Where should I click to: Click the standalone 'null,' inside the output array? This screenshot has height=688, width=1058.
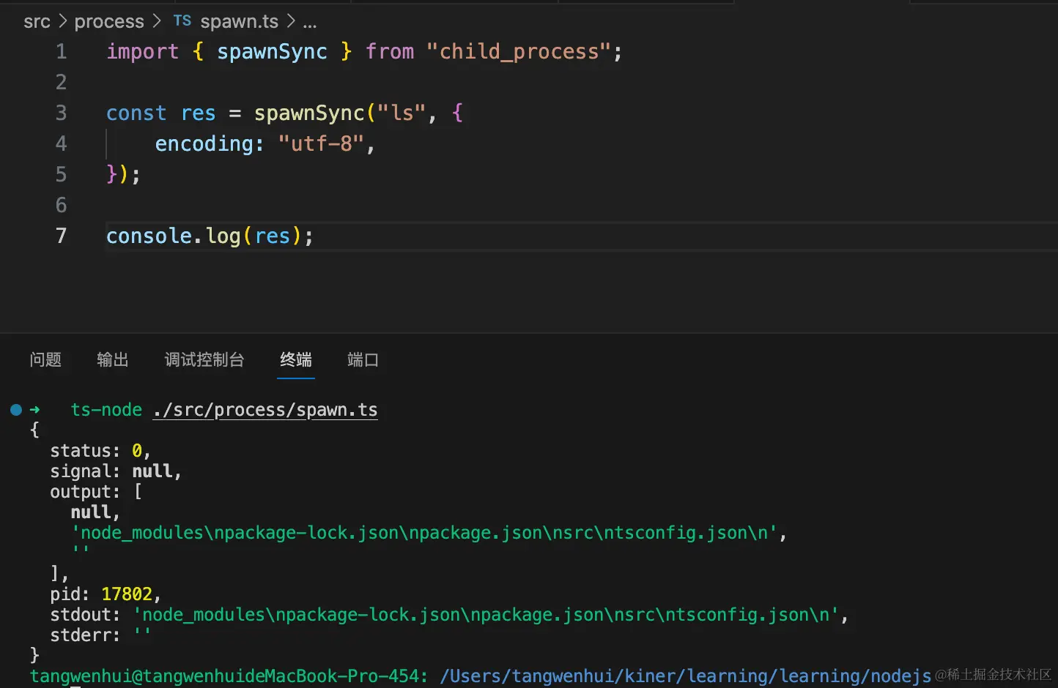[x=95, y=512]
